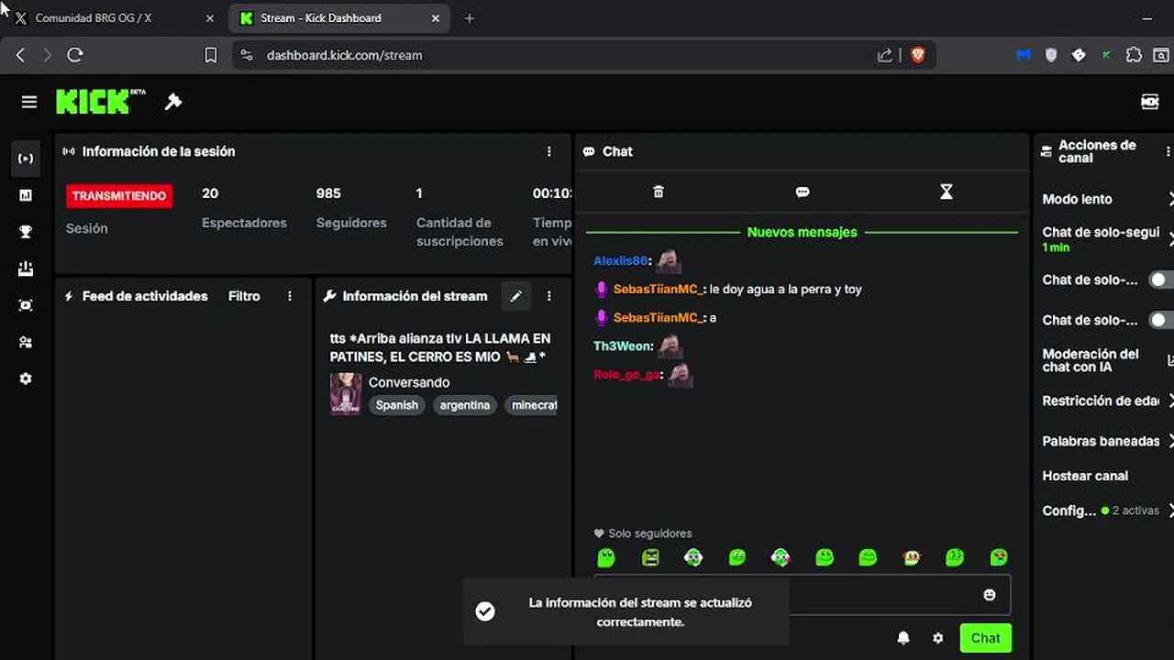Click username Alexiis86 in chat
Screen dimensions: 1174x660
(622, 261)
